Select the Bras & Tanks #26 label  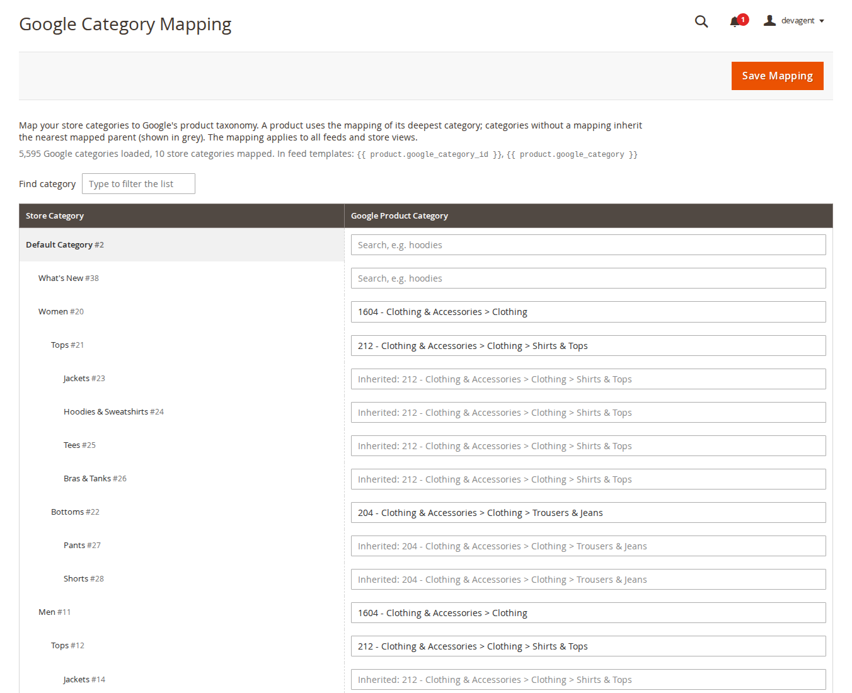95,479
